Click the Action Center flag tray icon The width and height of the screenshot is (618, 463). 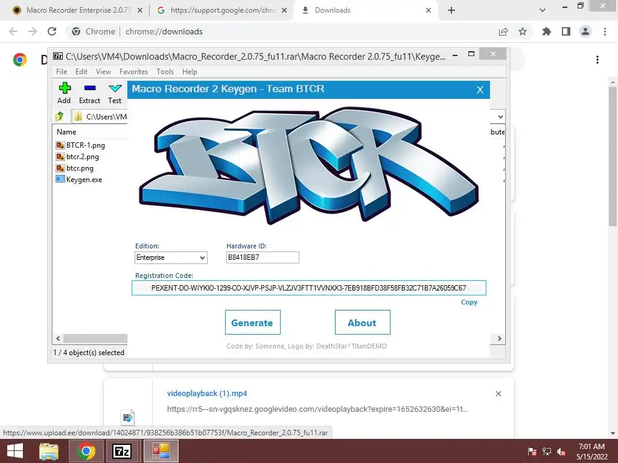point(532,452)
